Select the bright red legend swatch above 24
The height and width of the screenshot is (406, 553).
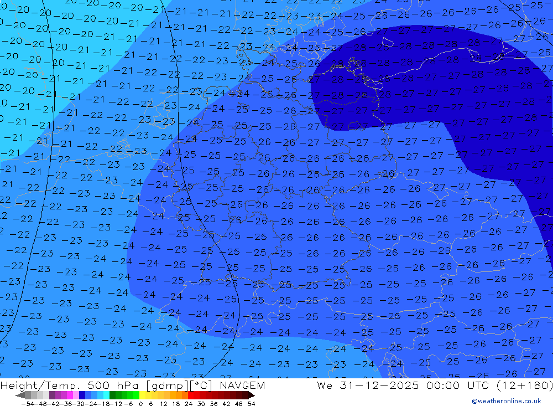[x=191, y=395]
